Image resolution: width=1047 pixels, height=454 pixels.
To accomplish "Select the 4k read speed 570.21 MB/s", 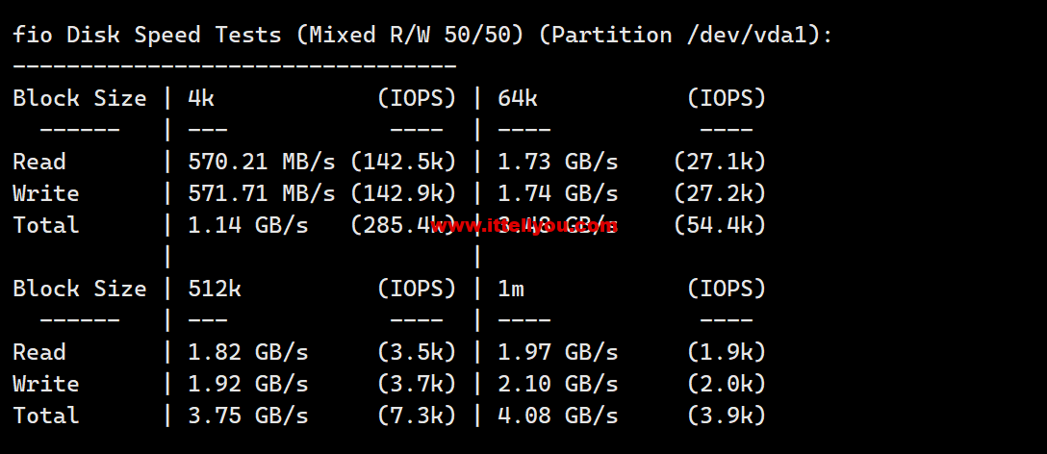I will pyautogui.click(x=261, y=162).
